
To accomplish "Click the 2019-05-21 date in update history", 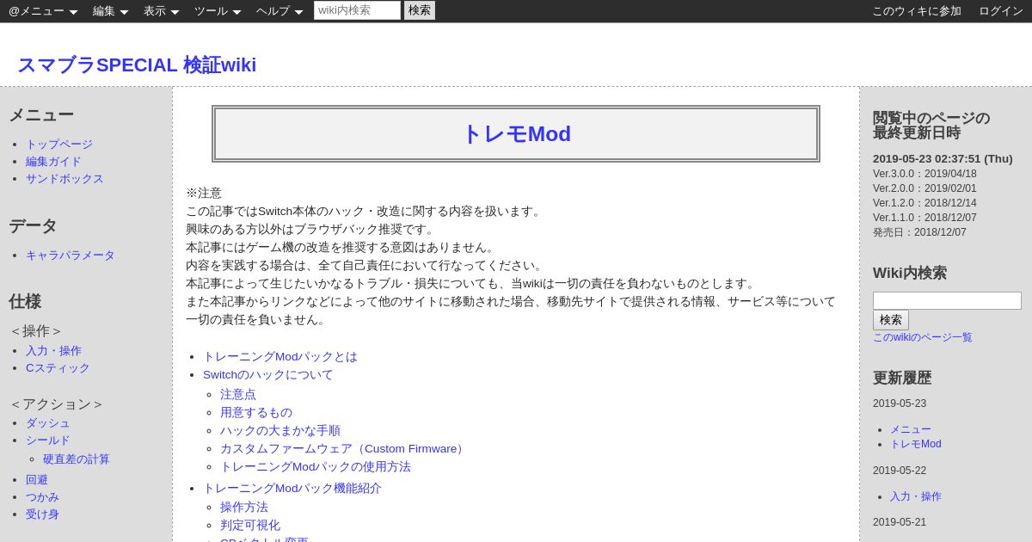I will click(900, 522).
